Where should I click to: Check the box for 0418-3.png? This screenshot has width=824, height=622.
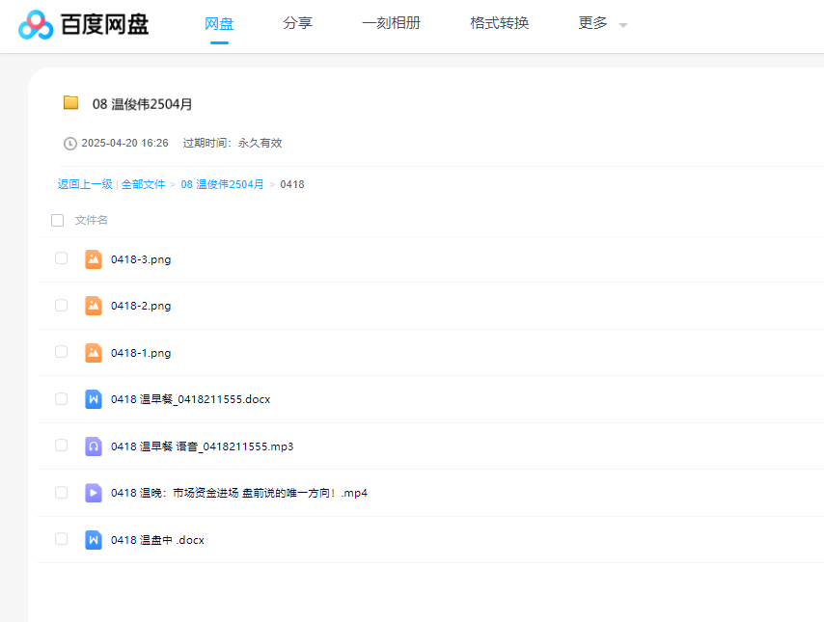click(62, 258)
